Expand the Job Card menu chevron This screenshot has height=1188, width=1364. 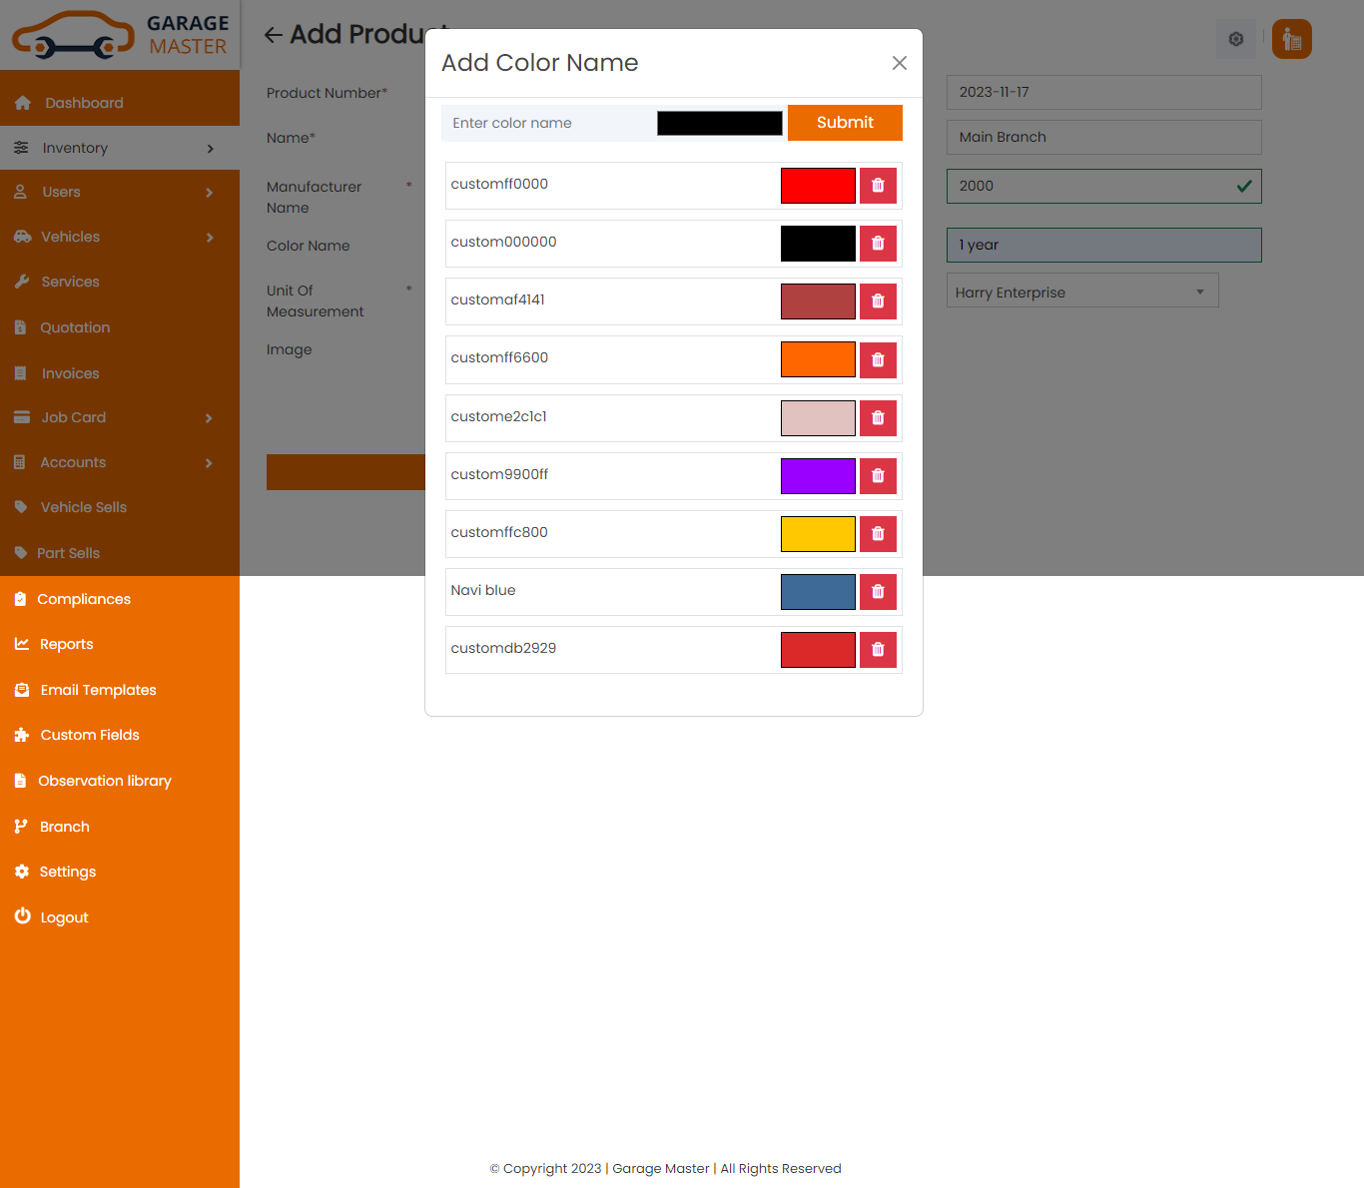tap(209, 418)
